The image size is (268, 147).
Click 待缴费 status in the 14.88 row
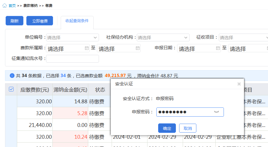[x=97, y=102]
